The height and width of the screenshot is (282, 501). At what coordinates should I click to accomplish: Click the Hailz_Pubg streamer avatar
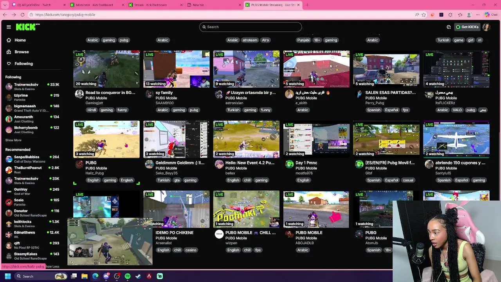click(x=79, y=164)
